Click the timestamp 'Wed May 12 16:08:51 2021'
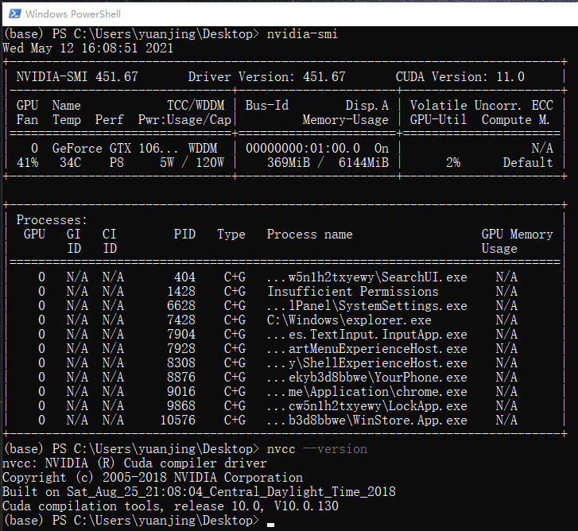The height and width of the screenshot is (531, 578). click(87, 48)
